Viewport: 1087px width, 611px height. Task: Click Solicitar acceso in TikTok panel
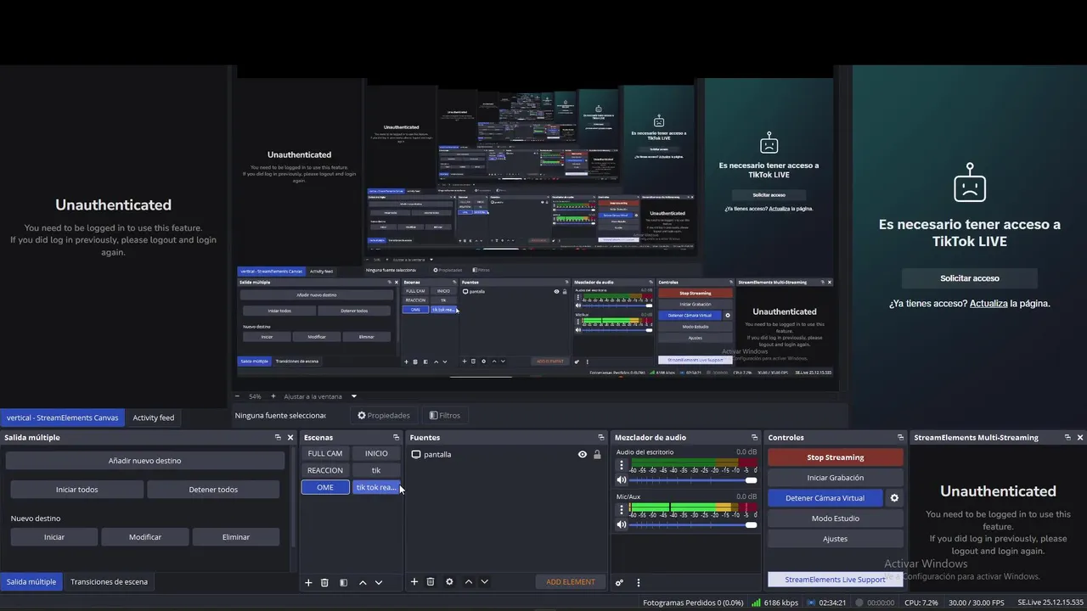(x=970, y=278)
